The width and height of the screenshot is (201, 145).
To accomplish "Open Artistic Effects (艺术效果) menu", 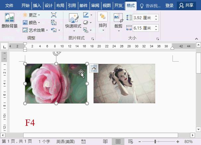I will (x=35, y=30).
